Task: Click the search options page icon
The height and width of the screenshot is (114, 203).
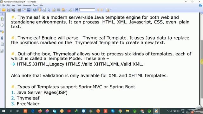Action: coord(107,10)
